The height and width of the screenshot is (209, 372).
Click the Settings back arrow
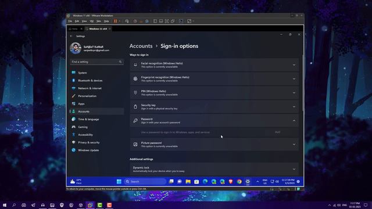coord(71,36)
